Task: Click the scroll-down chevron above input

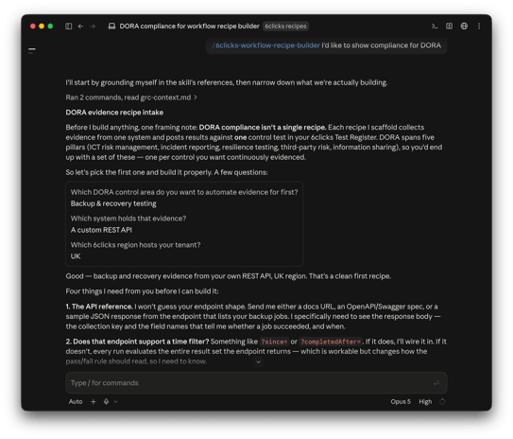Action: pyautogui.click(x=259, y=362)
